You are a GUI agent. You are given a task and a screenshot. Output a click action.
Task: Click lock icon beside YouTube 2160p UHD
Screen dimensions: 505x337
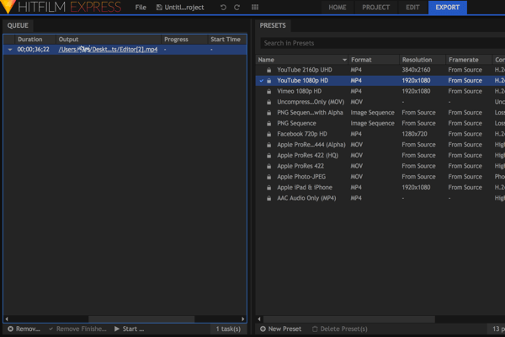[x=268, y=70]
